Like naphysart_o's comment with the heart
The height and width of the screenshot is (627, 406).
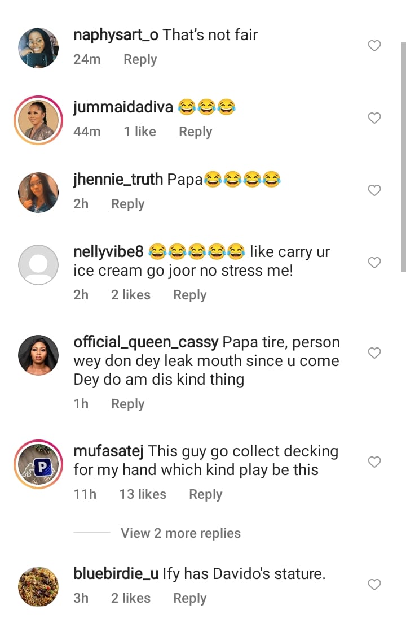click(x=374, y=46)
